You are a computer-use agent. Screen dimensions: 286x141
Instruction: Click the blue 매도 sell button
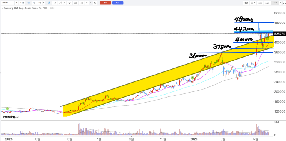pyautogui.click(x=118, y=3)
